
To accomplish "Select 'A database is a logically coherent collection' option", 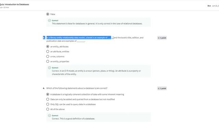I will tap(48, 94).
